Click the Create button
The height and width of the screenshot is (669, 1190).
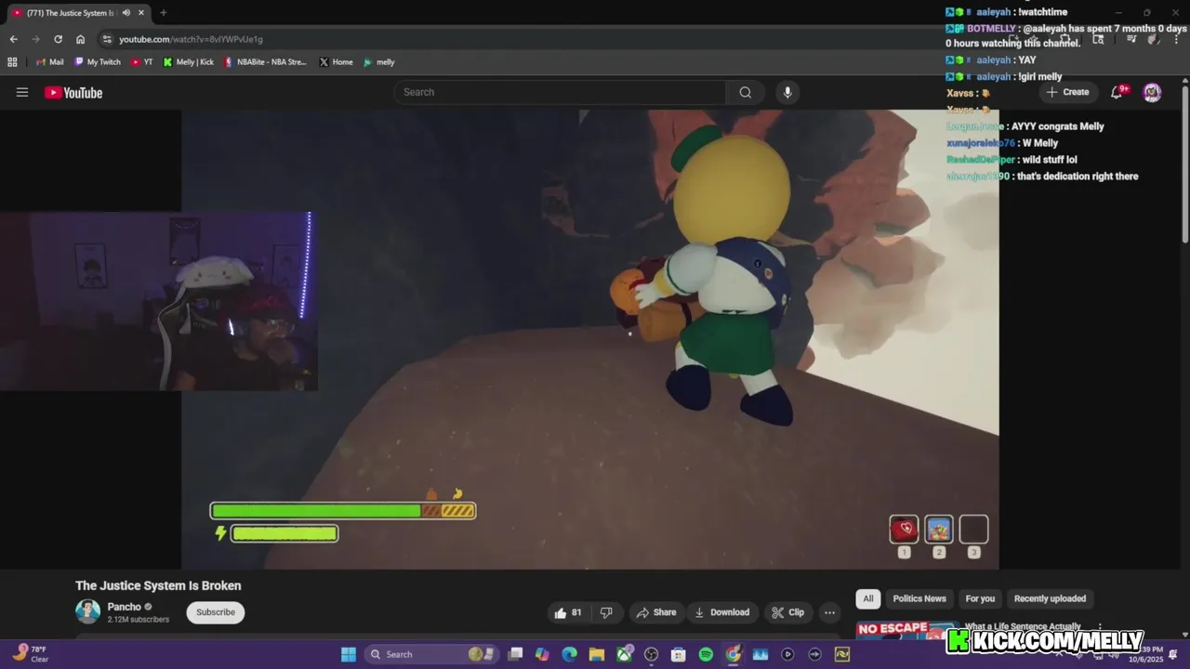point(1067,92)
